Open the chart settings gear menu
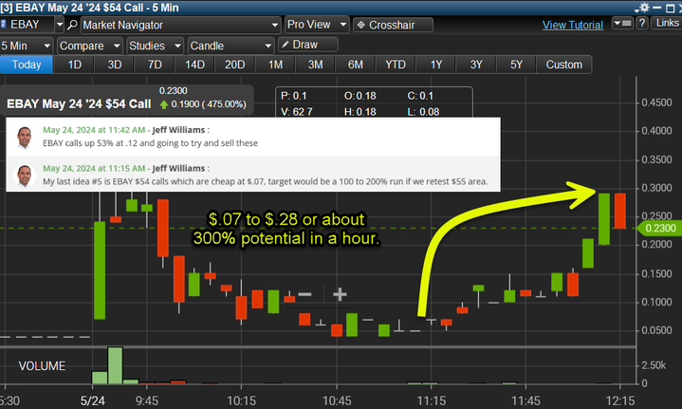The width and height of the screenshot is (682, 409). point(642,8)
